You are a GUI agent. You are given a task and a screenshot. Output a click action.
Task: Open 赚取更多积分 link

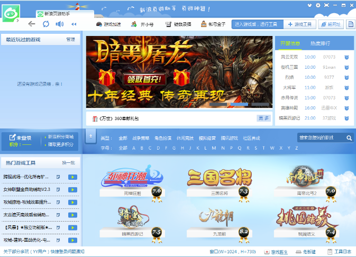click(61, 144)
